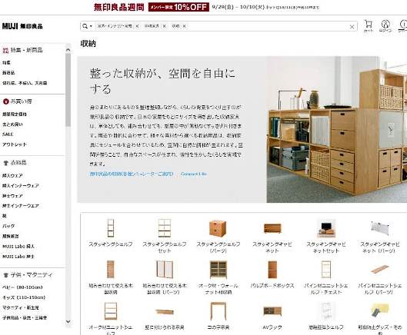
Task: Open the パイン材ユニットシェルフ・チェスト icon
Action: [326, 270]
